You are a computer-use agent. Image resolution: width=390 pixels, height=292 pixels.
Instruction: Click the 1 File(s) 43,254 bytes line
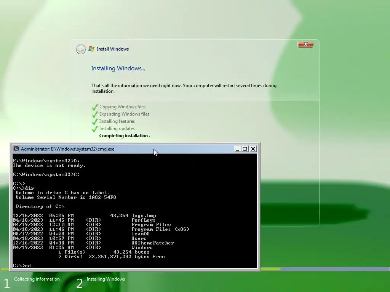104,252
